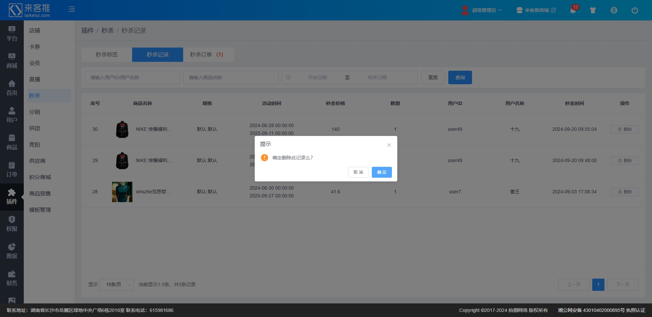Click the vinszhe product thumbnail image
The height and width of the screenshot is (317, 652).
122,192
